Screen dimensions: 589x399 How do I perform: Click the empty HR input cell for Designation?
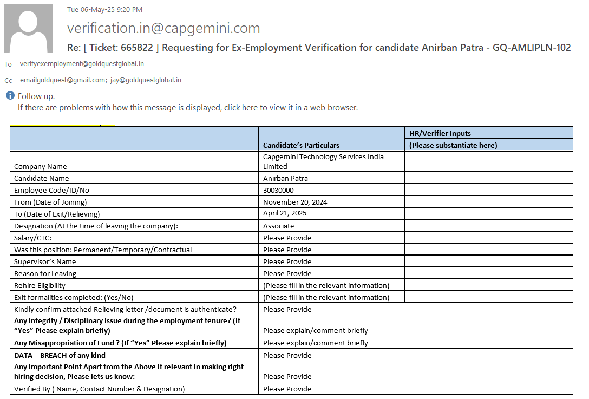pyautogui.click(x=489, y=226)
